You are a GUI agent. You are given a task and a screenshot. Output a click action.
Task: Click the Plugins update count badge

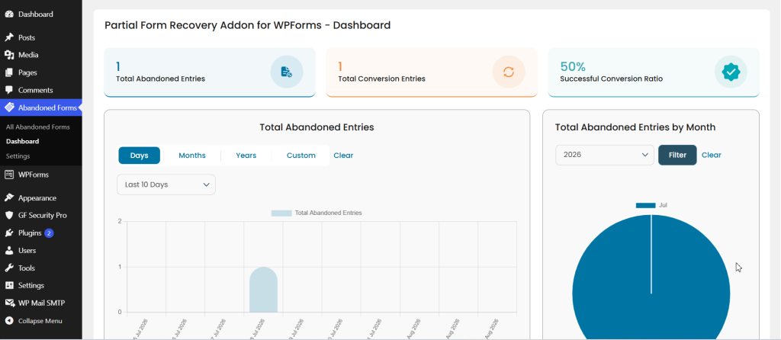(x=49, y=233)
